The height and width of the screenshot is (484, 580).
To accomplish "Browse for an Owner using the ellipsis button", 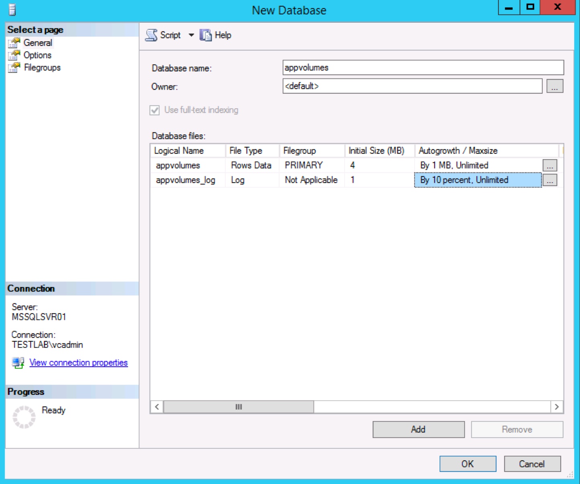I will (x=555, y=86).
